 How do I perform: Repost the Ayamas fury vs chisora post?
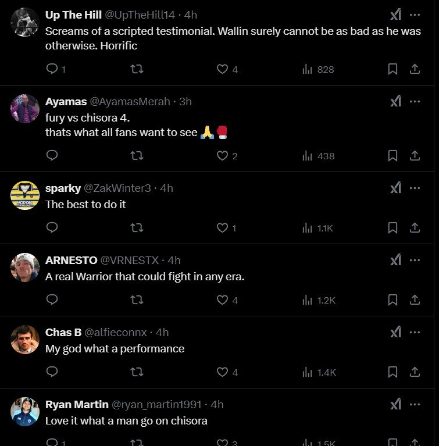[x=137, y=156]
